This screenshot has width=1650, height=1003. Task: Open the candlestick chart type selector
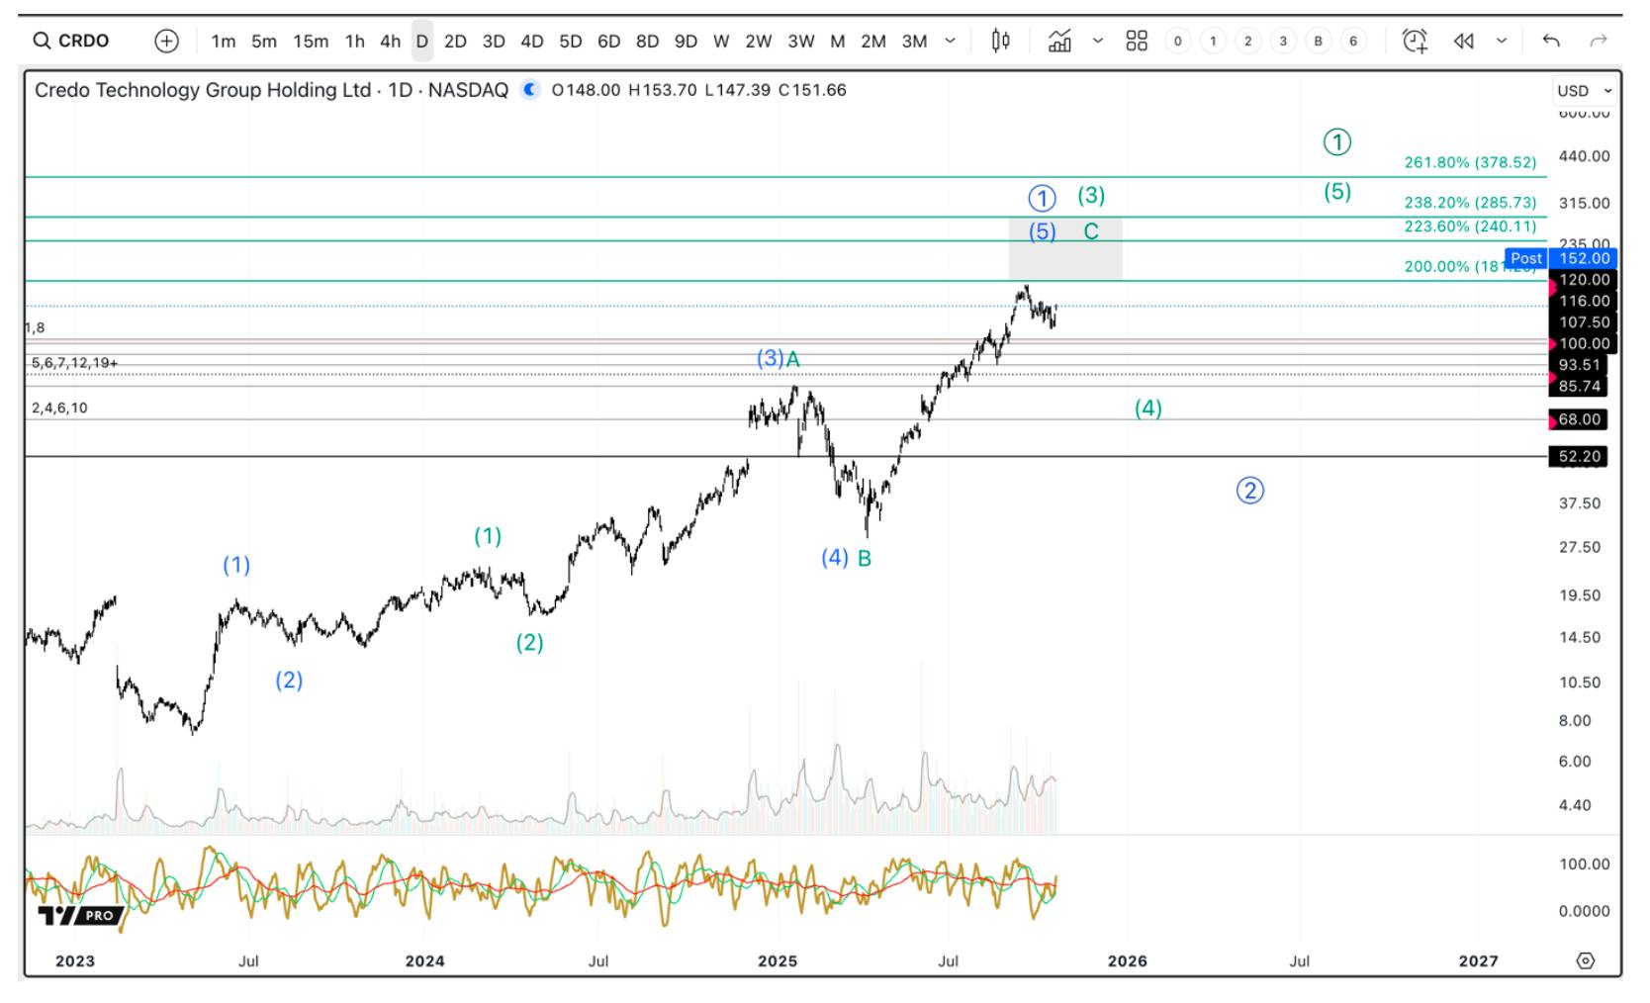coord(1000,41)
